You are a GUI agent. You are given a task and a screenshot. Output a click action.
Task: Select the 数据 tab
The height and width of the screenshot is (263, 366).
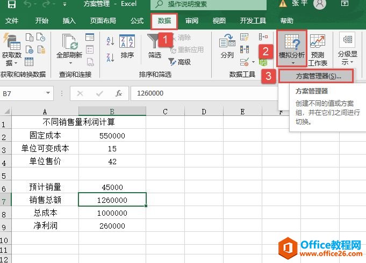tap(164, 21)
